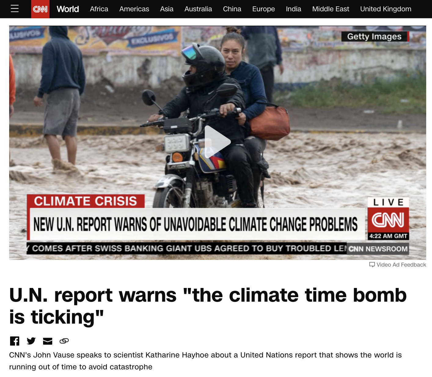
Task: Copy article link icon
Action: (64, 341)
